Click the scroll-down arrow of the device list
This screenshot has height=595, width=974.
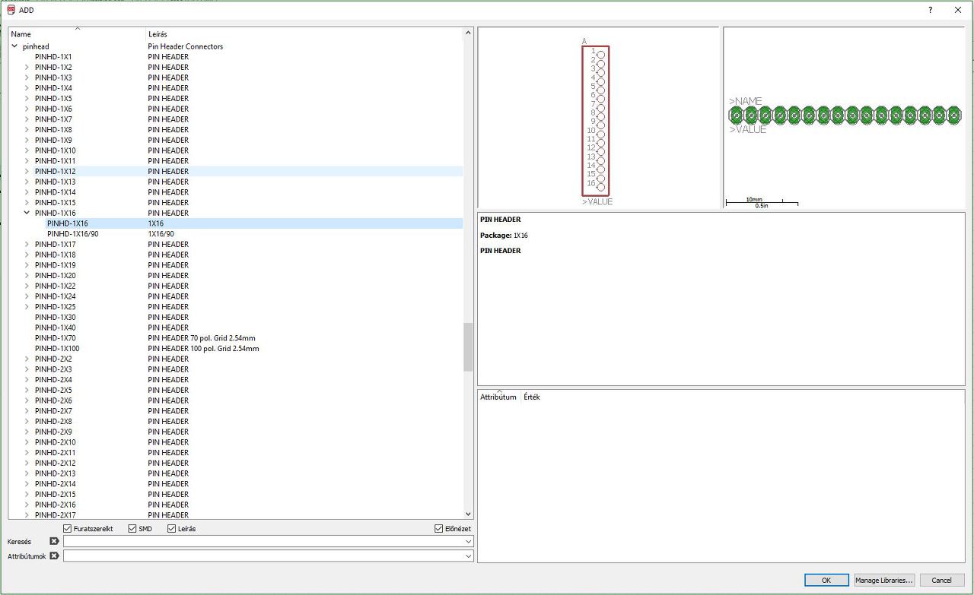(468, 514)
